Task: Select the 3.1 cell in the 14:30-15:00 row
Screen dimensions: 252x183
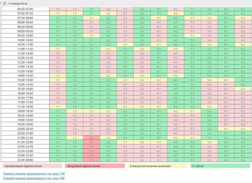Action: (x=125, y=80)
